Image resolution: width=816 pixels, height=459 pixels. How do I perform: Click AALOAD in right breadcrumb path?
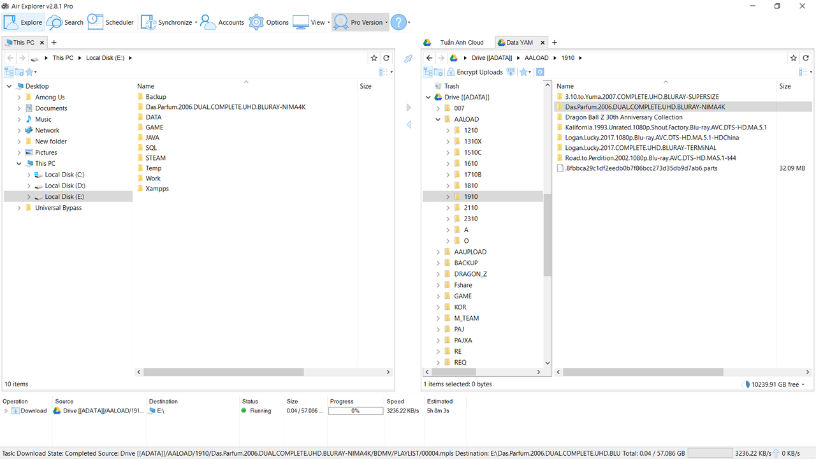click(x=537, y=58)
